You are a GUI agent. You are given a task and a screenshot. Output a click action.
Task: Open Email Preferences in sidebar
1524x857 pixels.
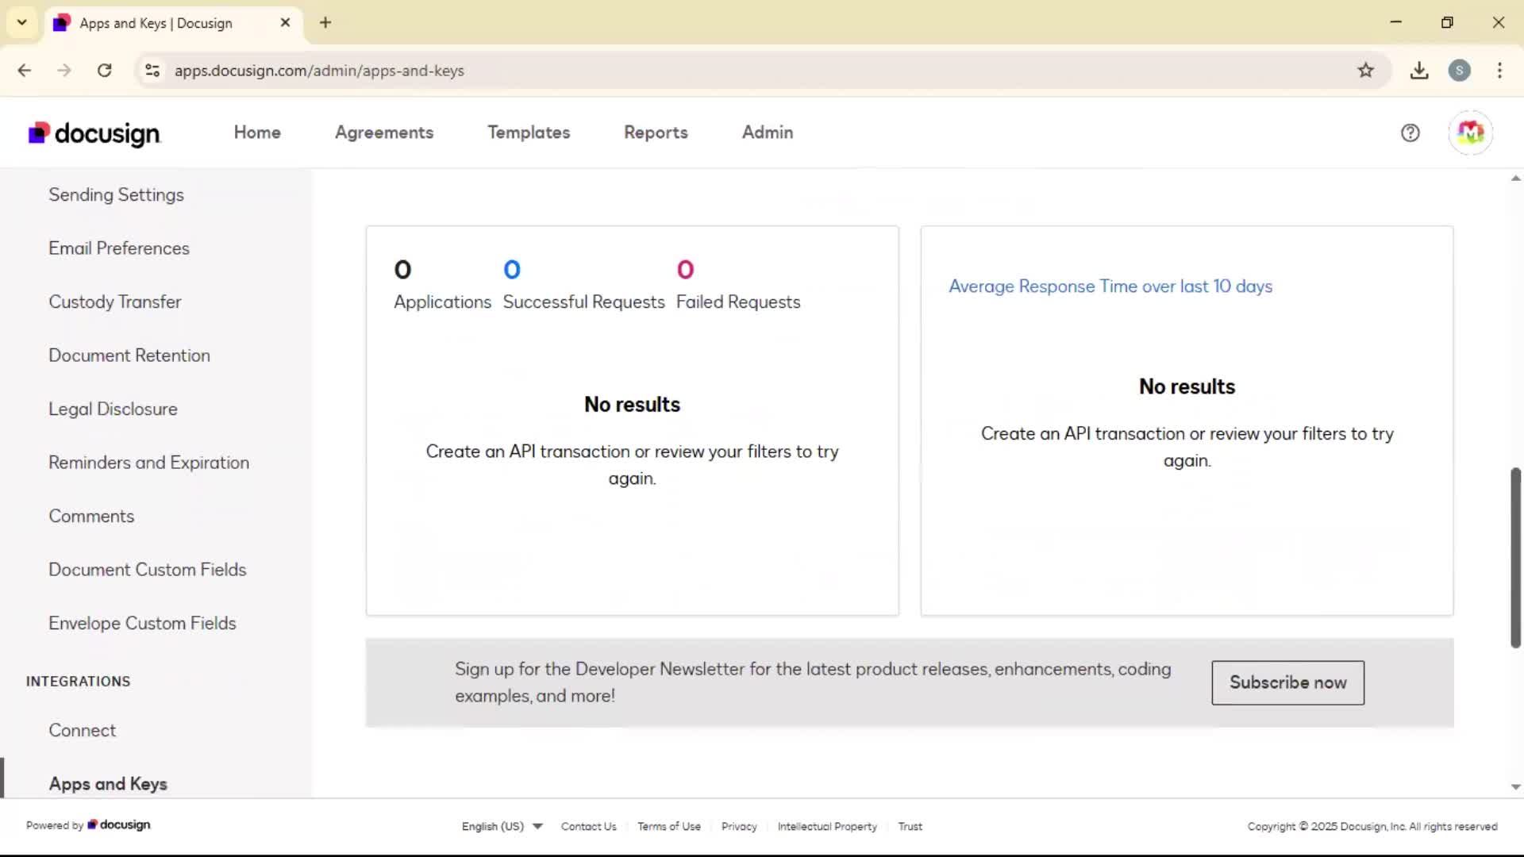coord(119,248)
